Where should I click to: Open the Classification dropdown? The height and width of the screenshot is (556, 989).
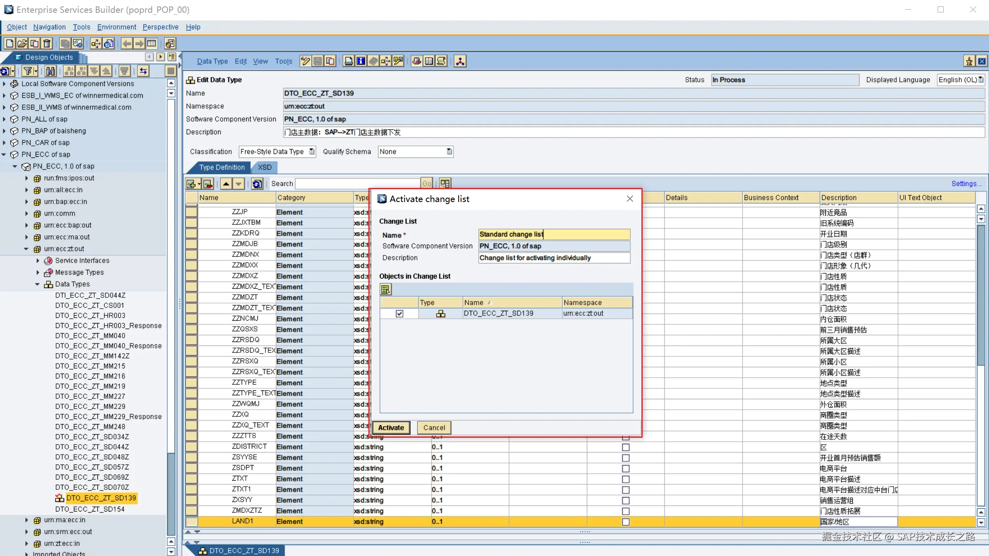pos(312,152)
